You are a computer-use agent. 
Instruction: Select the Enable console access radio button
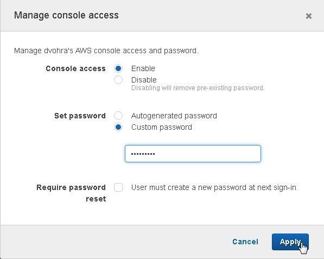[x=118, y=68]
